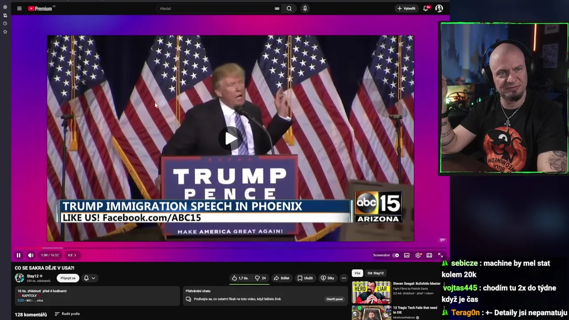Click the Otevřít panel chat replay button
569x320 pixels.
pos(335,299)
